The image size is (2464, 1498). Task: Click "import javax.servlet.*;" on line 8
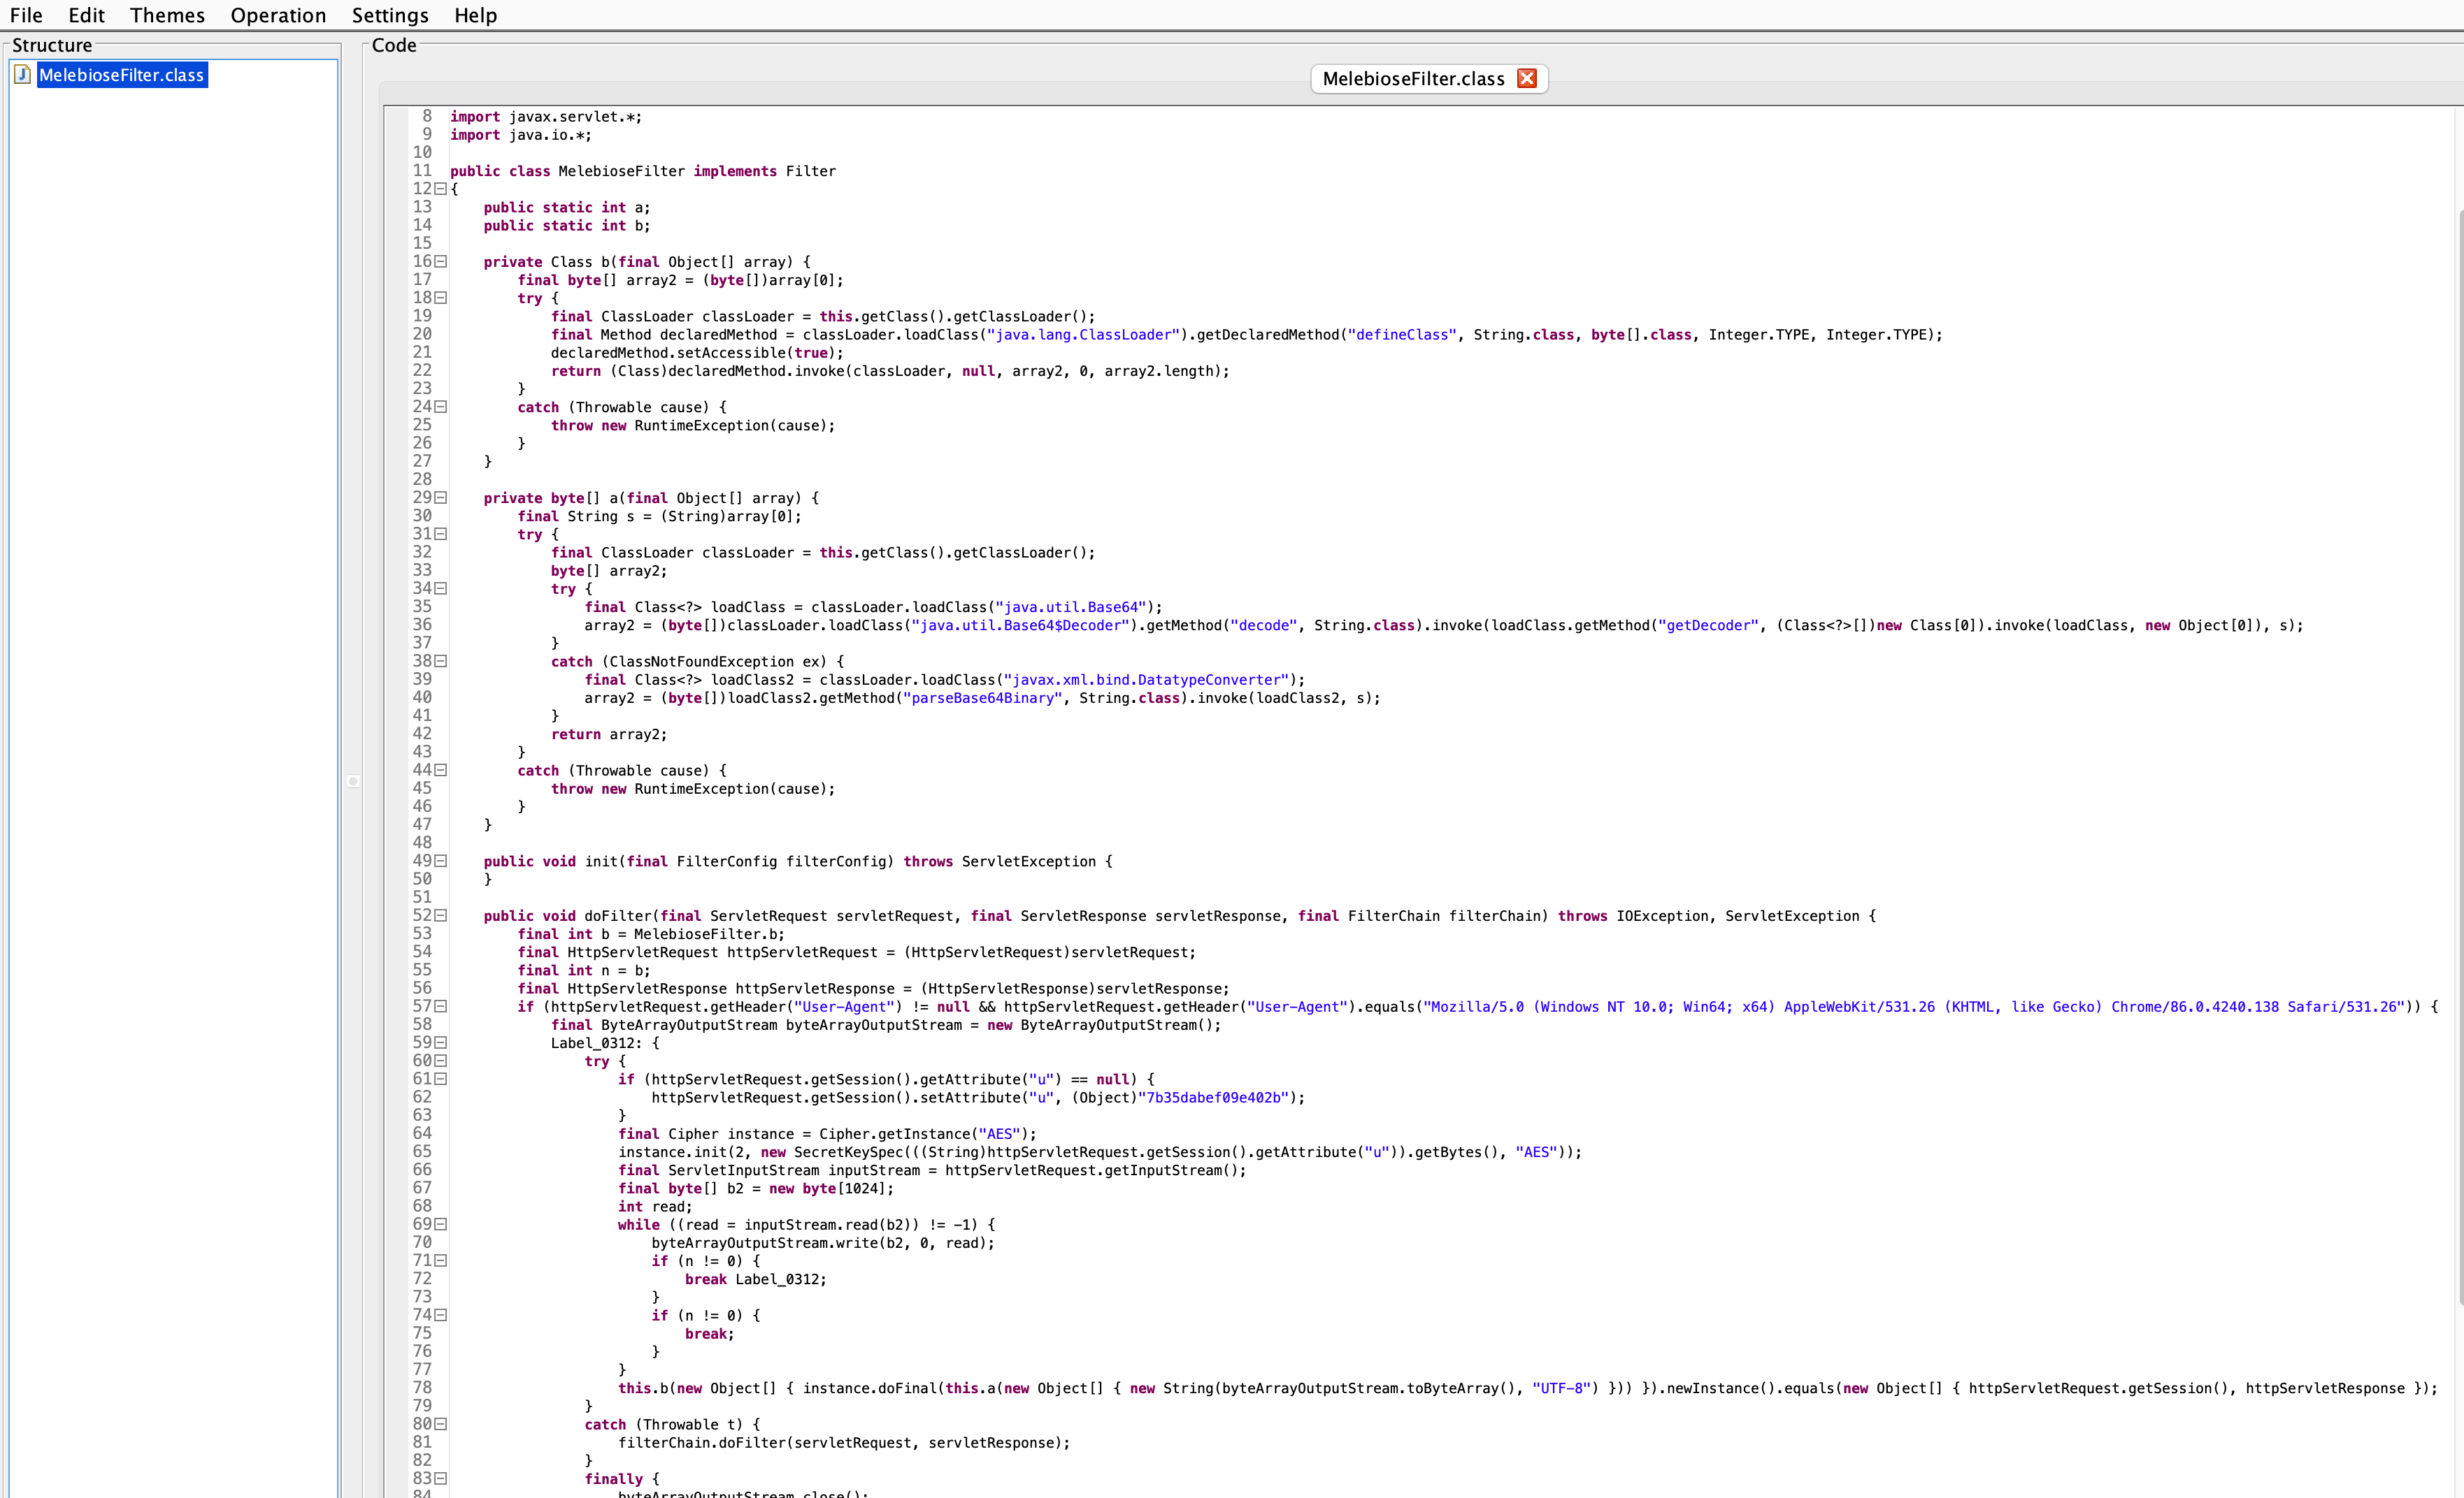point(546,117)
